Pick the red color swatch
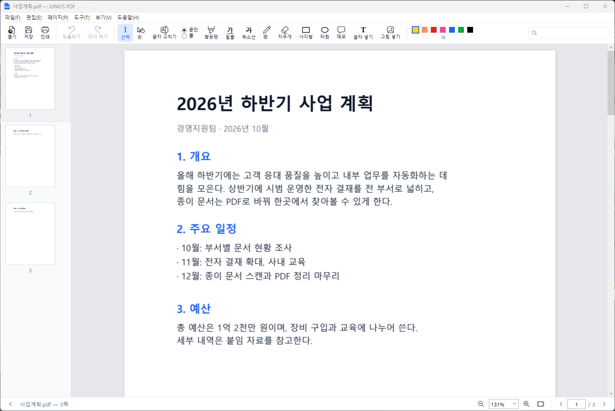Image resolution: width=615 pixels, height=411 pixels. pos(434,30)
